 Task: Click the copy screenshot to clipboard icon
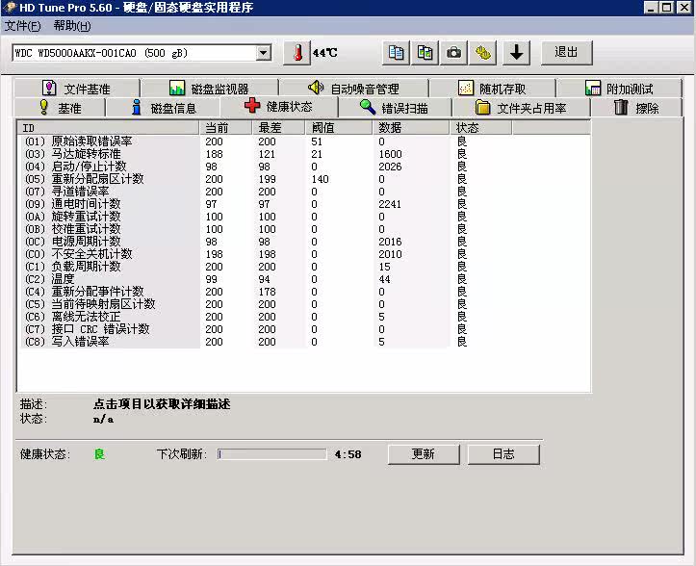click(425, 53)
